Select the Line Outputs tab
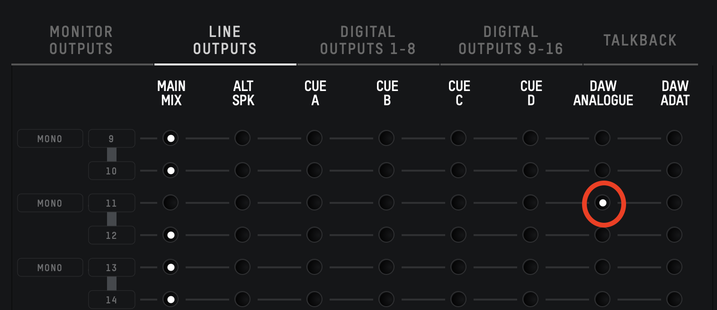This screenshot has height=310, width=717. point(225,40)
